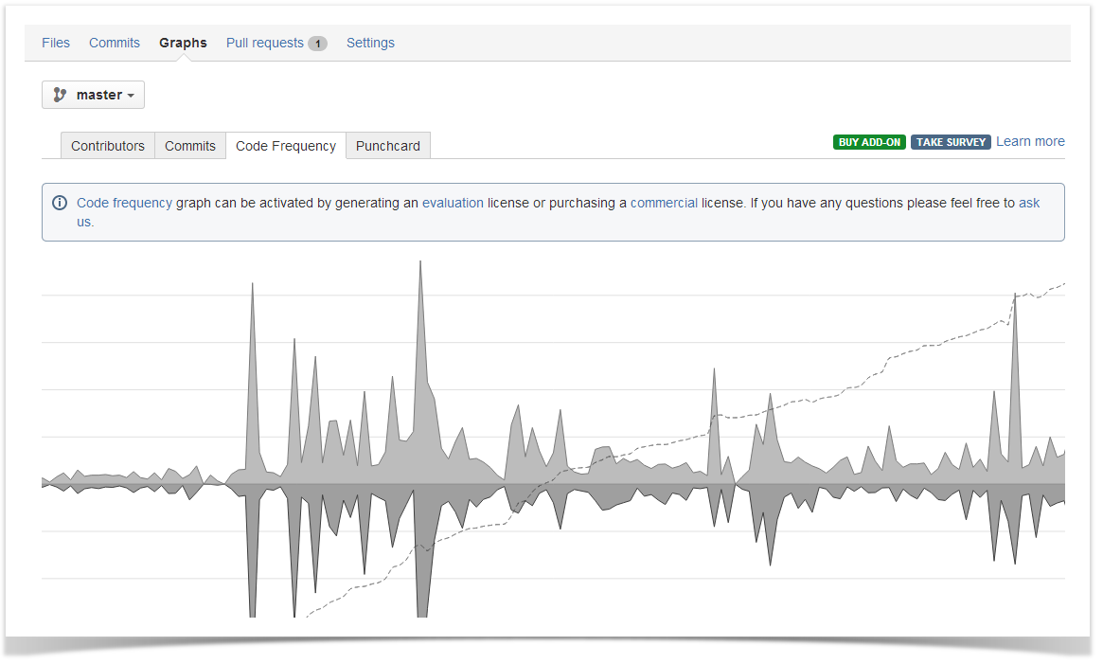This screenshot has width=1103, height=664.
Task: Go to the top Commits repository tab
Action: tap(114, 43)
